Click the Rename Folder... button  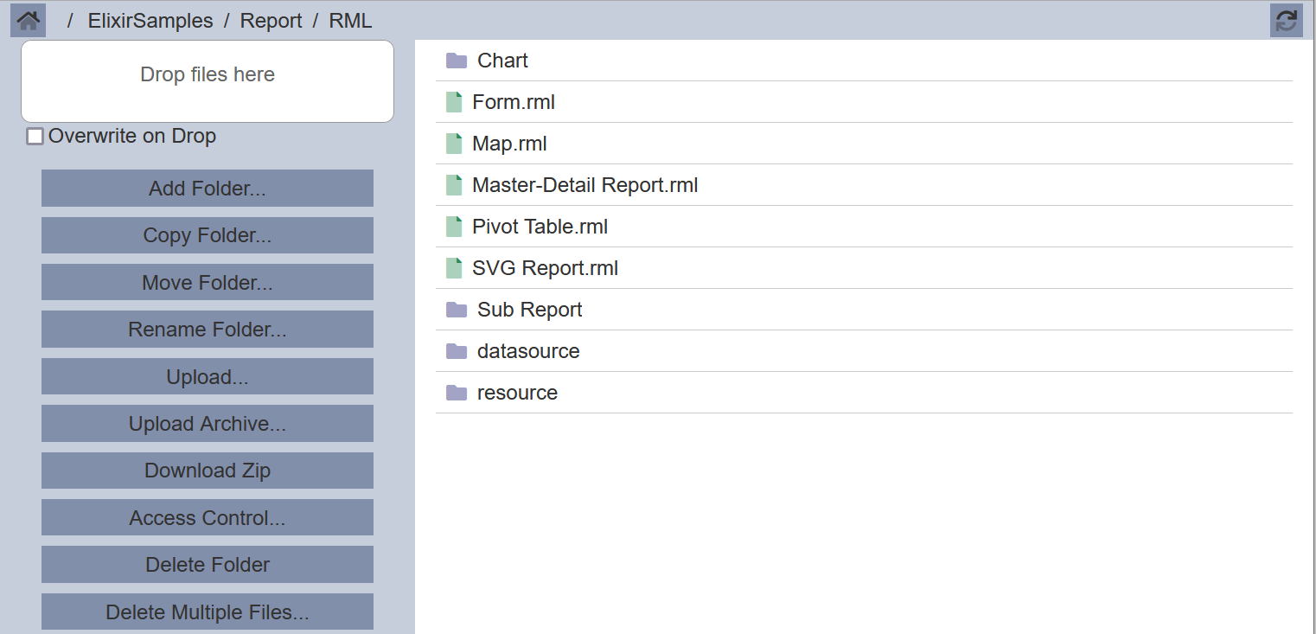(208, 330)
